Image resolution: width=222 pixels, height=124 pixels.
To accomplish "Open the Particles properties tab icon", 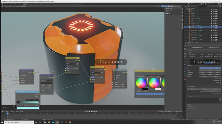I will 185,66.
